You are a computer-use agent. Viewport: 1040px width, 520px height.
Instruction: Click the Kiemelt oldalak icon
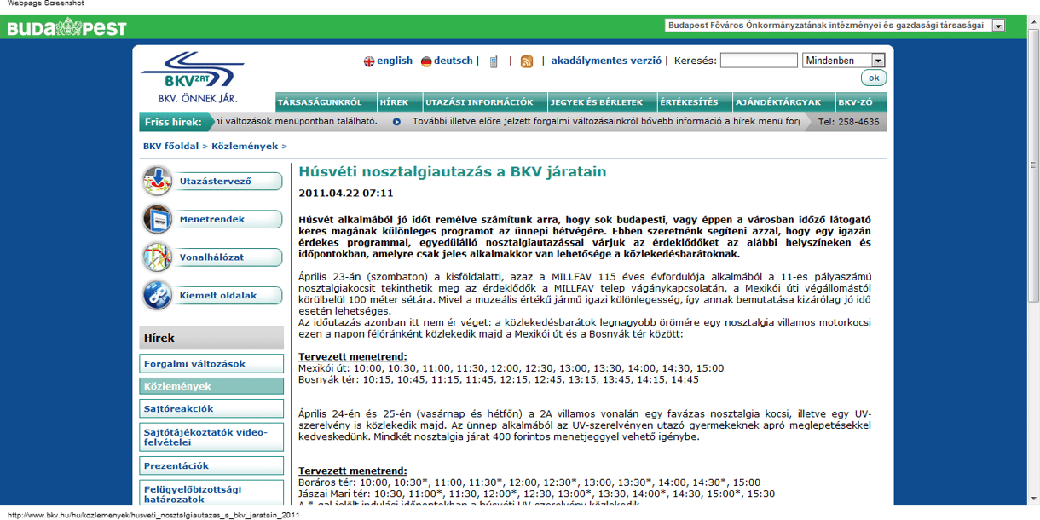pos(158,295)
